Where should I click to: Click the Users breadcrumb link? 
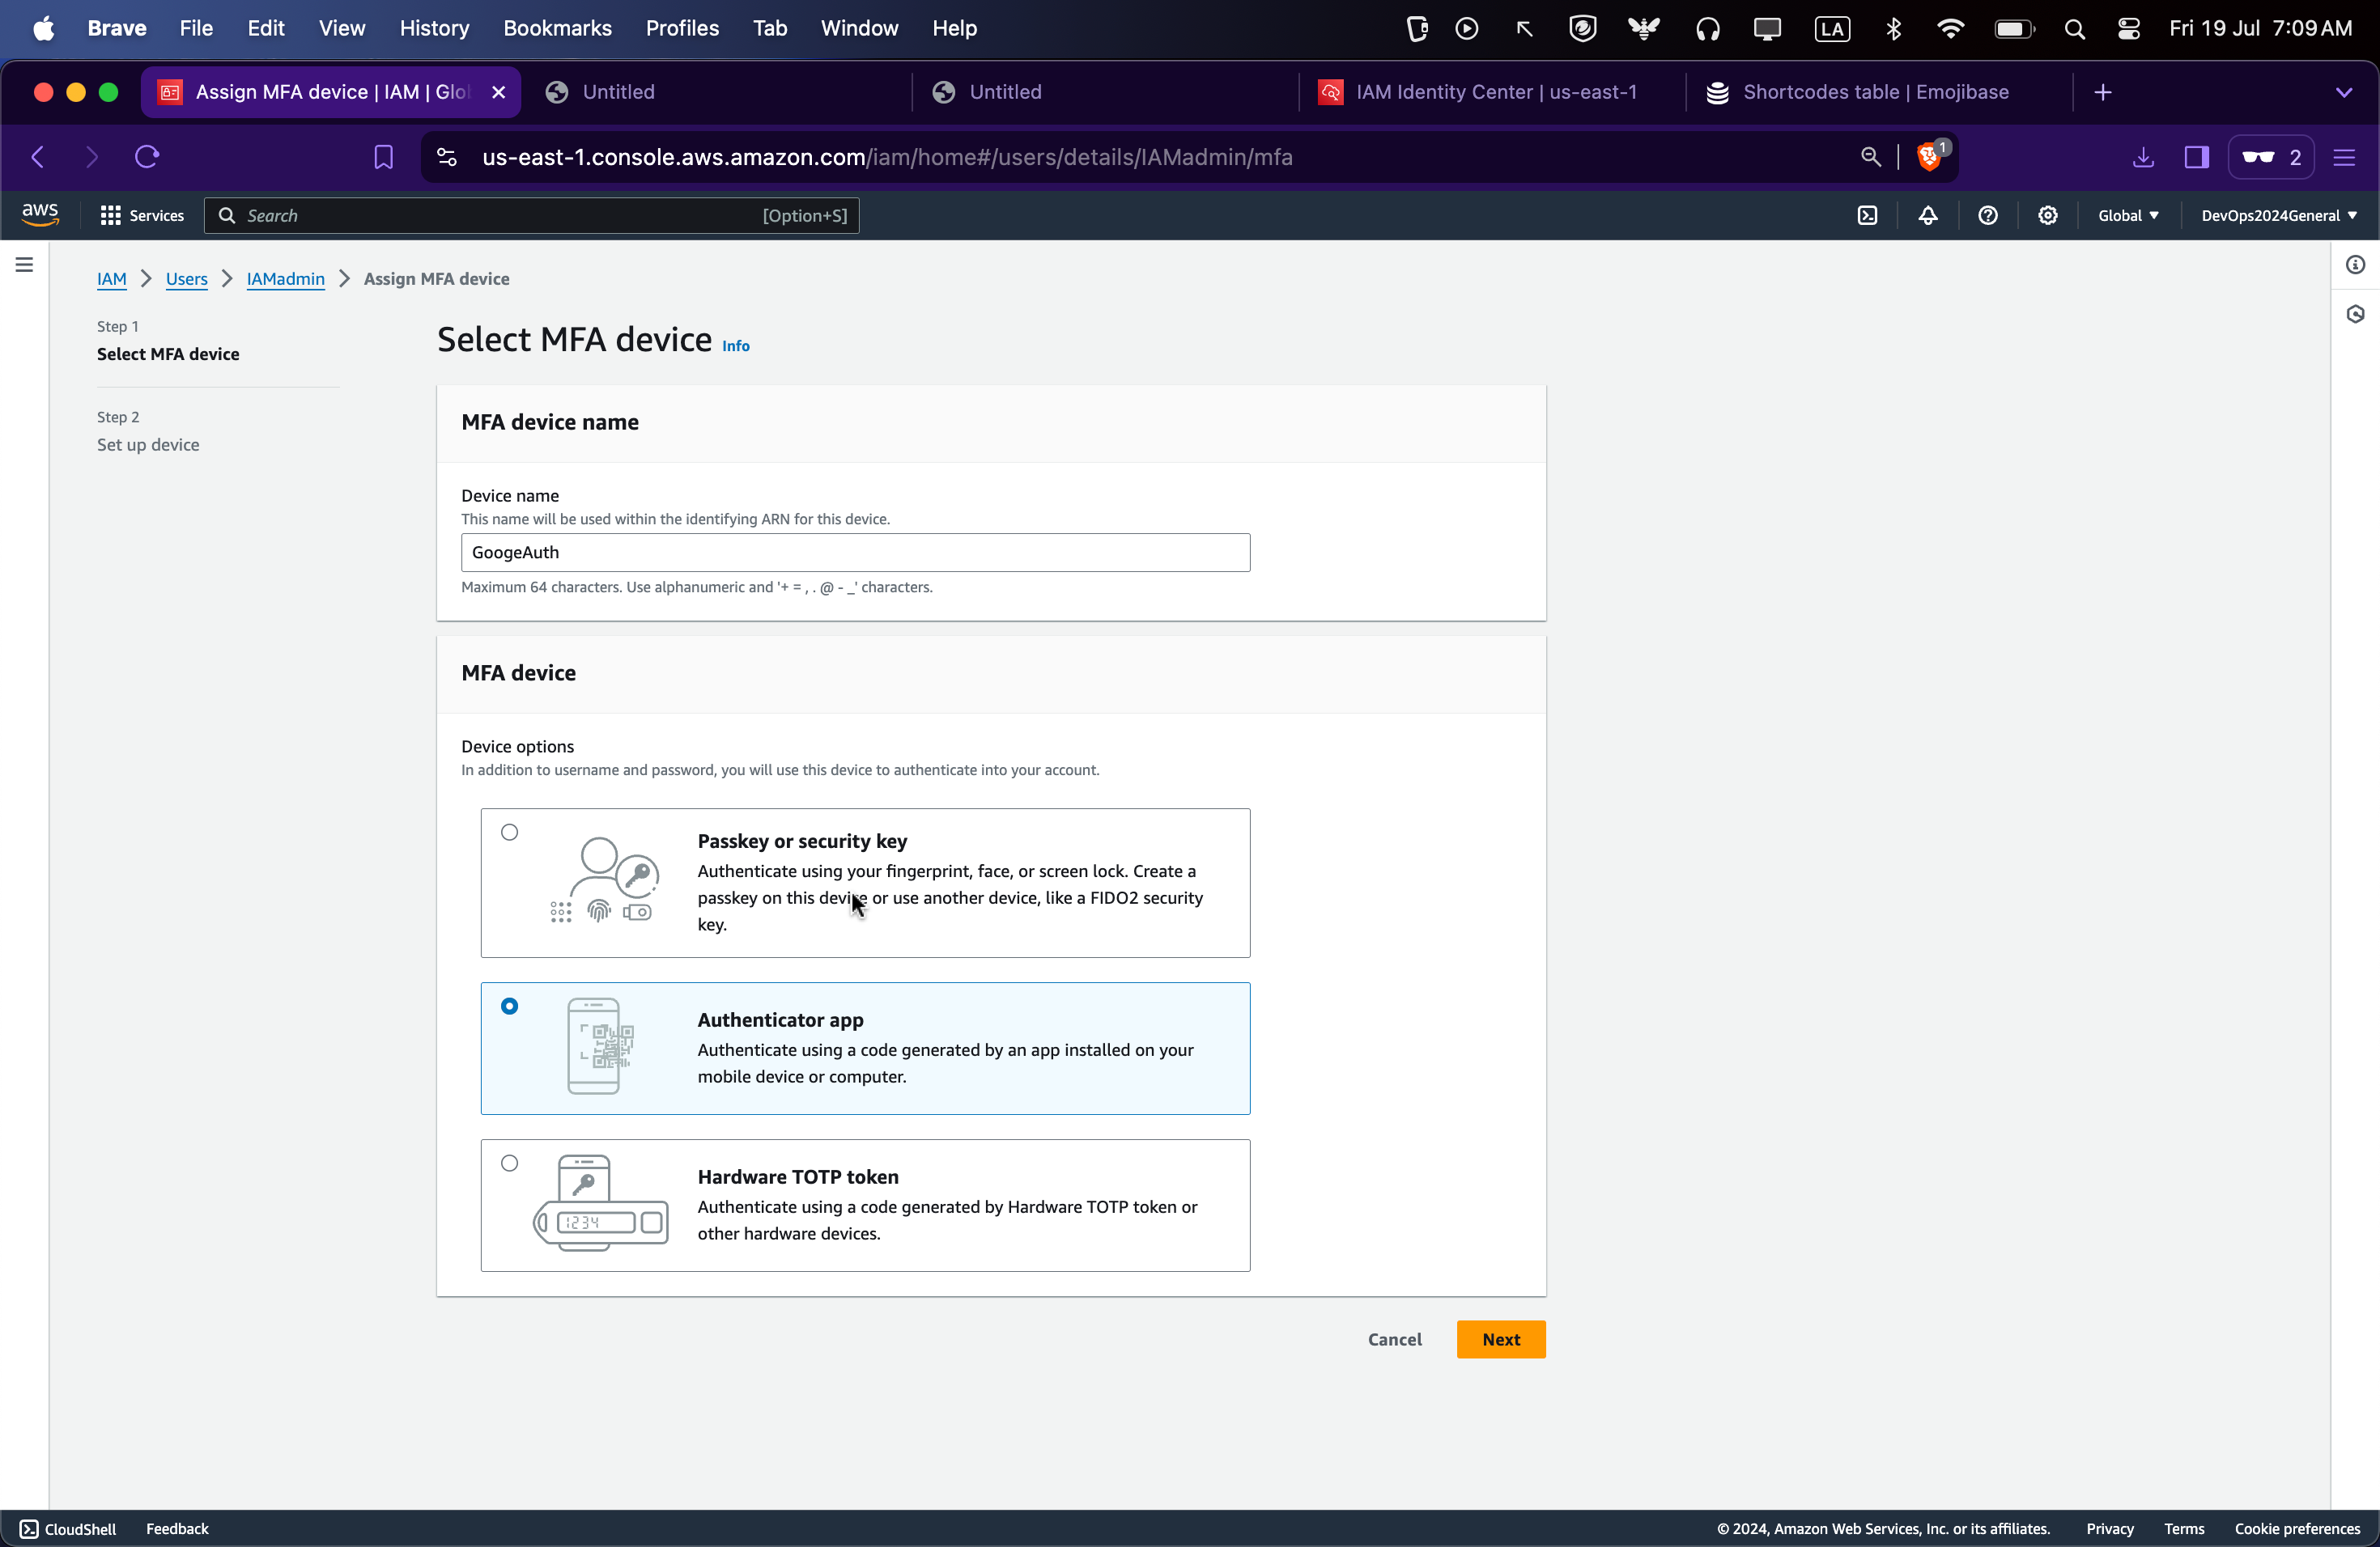click(185, 278)
